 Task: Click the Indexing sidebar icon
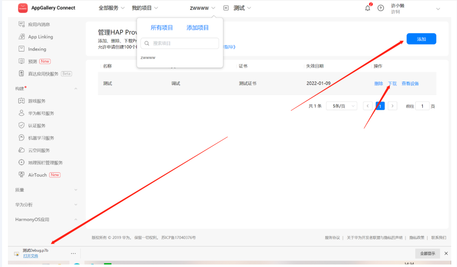22,49
